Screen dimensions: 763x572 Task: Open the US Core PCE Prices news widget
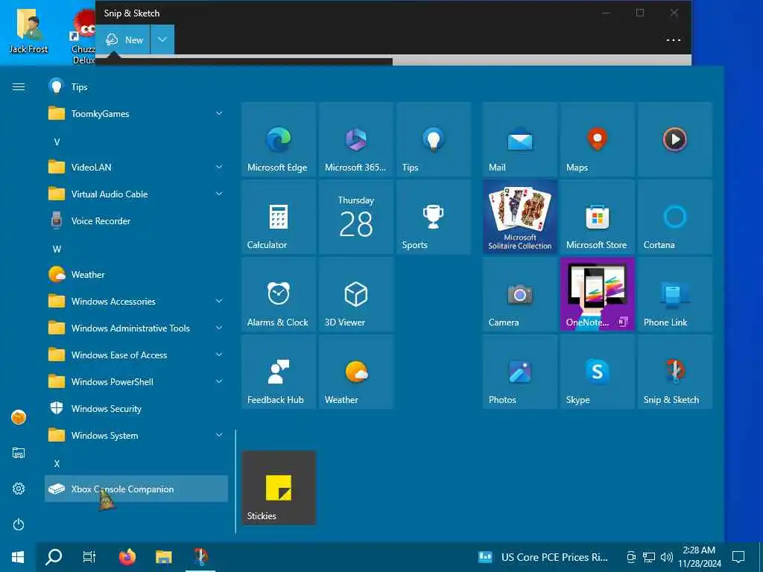coord(543,557)
